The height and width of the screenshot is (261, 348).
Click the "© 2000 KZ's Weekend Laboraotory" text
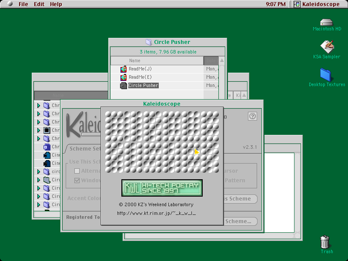156,204
